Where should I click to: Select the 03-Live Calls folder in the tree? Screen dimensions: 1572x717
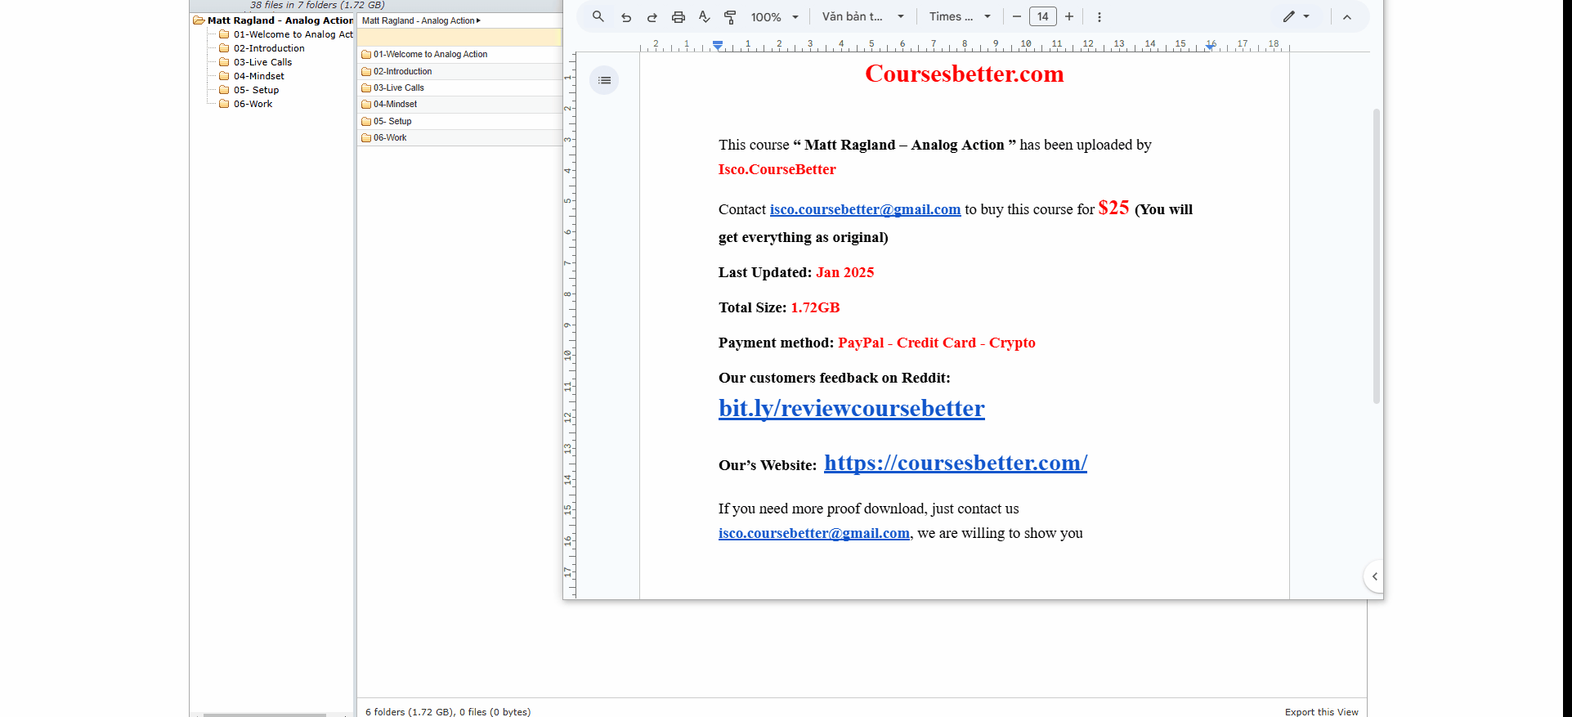tap(262, 62)
